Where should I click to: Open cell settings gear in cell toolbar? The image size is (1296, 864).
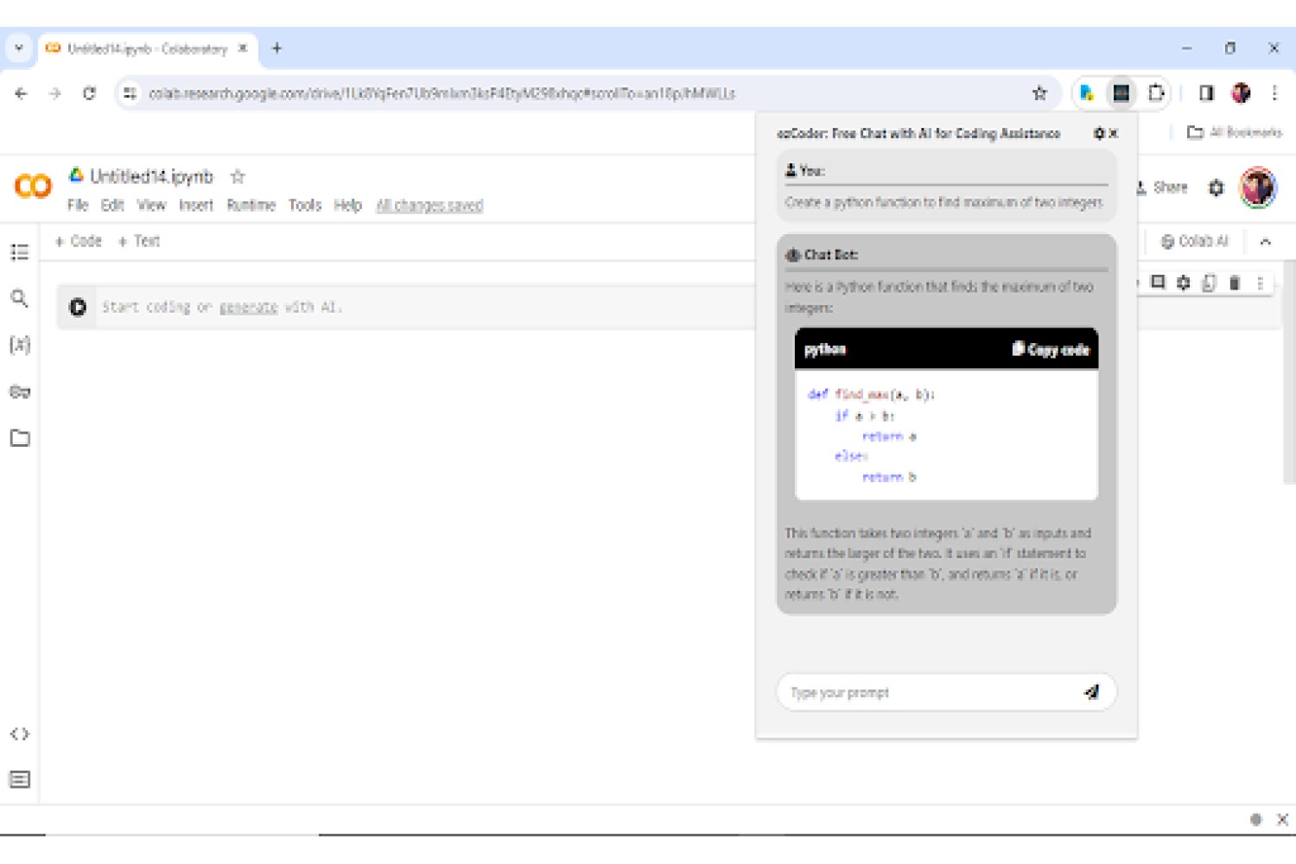1184,283
